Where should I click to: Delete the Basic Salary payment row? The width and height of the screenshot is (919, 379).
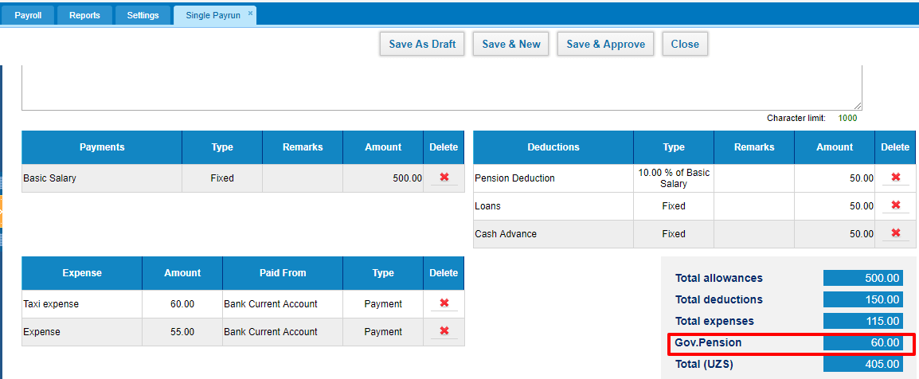pos(444,177)
